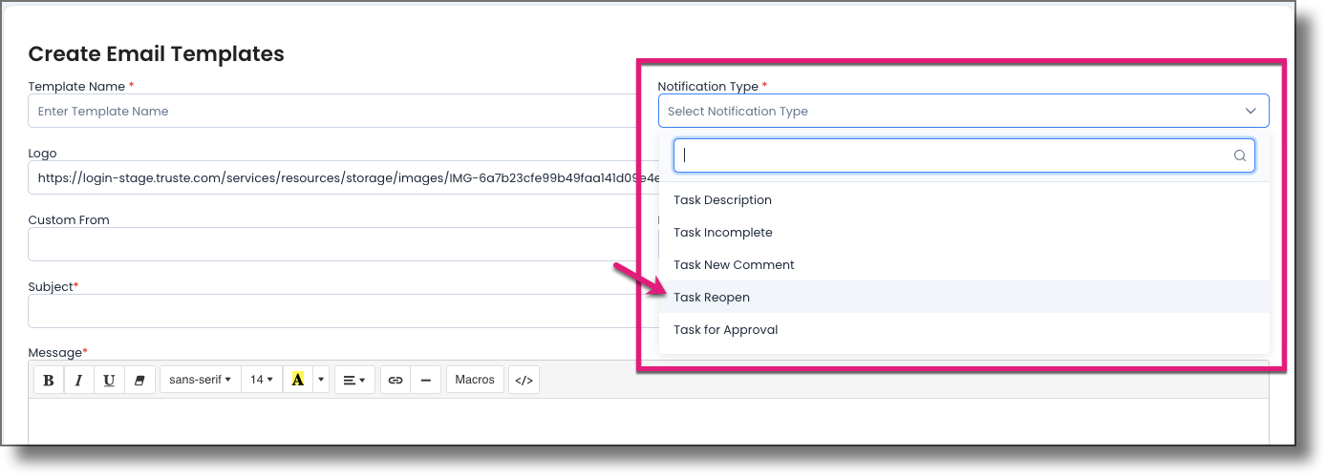Click the Macros button
Viewport: 1326px width, 476px height.
click(x=475, y=380)
